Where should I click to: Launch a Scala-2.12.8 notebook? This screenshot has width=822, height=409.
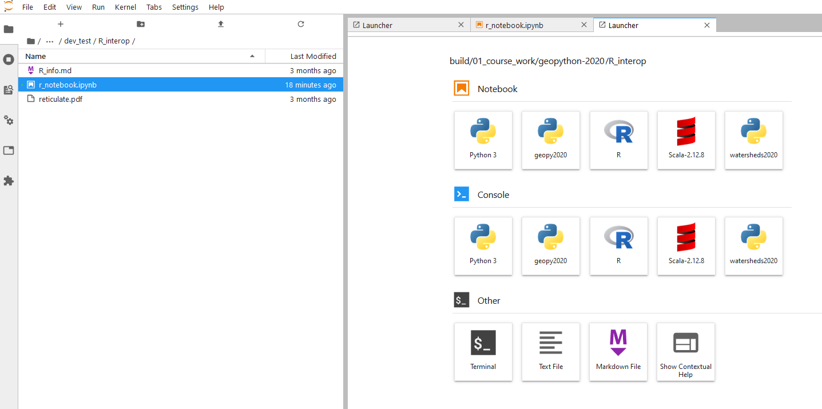point(686,140)
